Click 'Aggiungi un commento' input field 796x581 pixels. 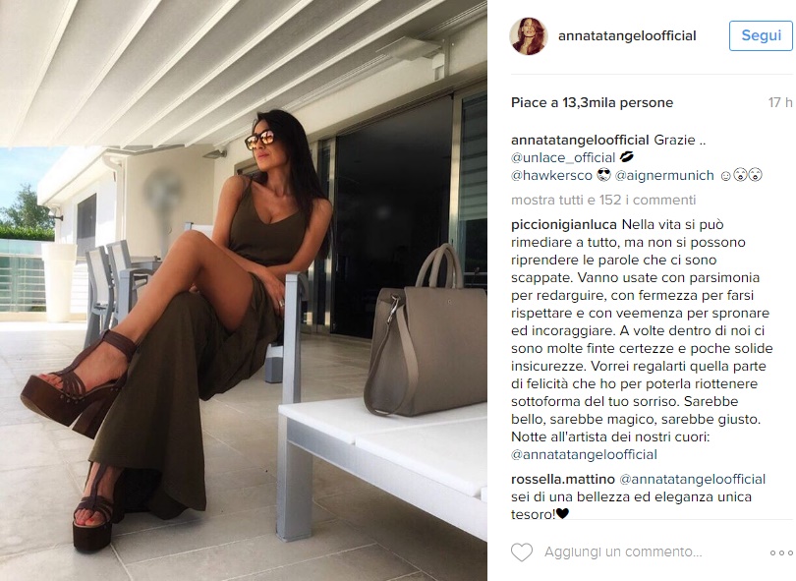[623, 552]
